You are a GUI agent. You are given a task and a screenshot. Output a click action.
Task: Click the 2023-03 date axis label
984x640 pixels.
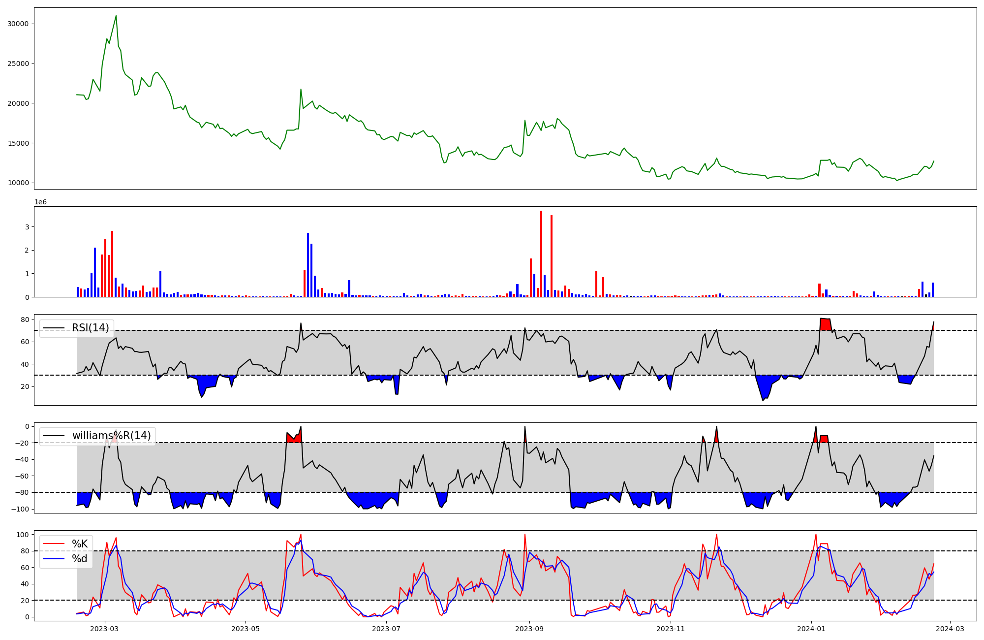[x=104, y=629]
